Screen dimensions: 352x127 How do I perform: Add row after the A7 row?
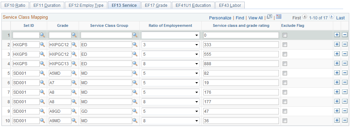(337, 83)
